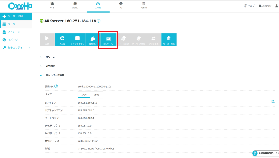The image size is (279, 158).
Task: Switch address type to IPv6
Action: point(97,95)
